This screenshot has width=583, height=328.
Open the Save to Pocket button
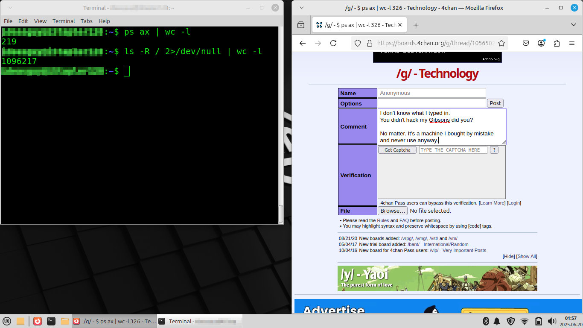coord(526,43)
